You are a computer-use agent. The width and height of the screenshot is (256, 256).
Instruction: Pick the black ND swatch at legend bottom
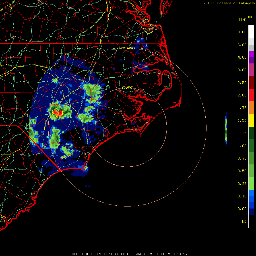pyautogui.click(x=251, y=221)
